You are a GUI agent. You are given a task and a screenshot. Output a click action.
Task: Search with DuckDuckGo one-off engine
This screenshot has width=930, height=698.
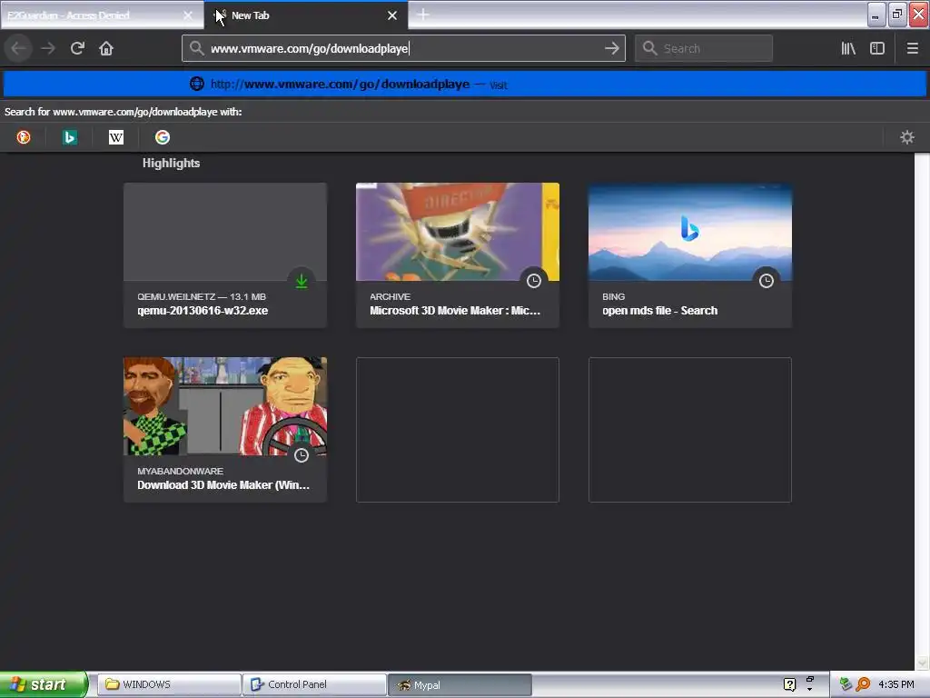(24, 137)
